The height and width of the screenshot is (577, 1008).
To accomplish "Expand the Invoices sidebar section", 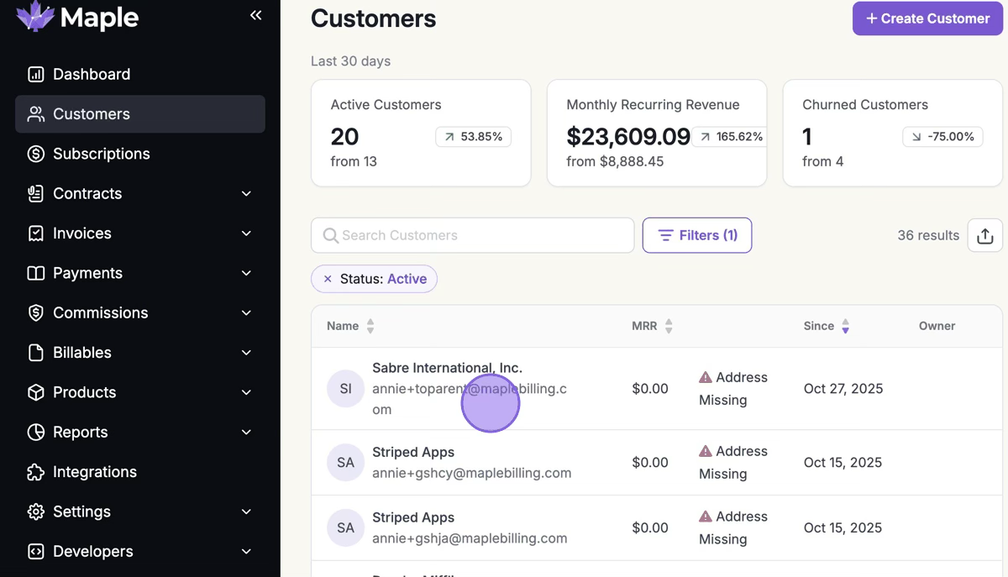I will pyautogui.click(x=246, y=233).
